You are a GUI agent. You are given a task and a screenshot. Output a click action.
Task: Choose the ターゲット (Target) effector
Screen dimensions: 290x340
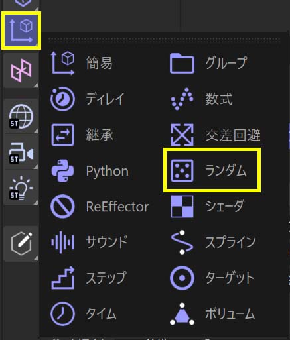click(212, 278)
